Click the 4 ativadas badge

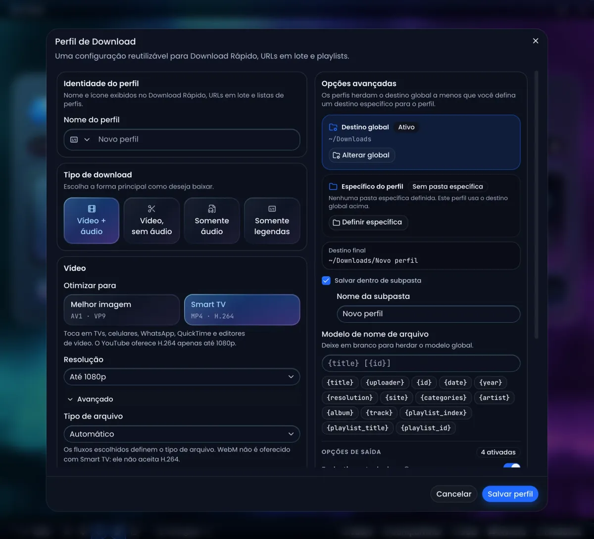498,452
